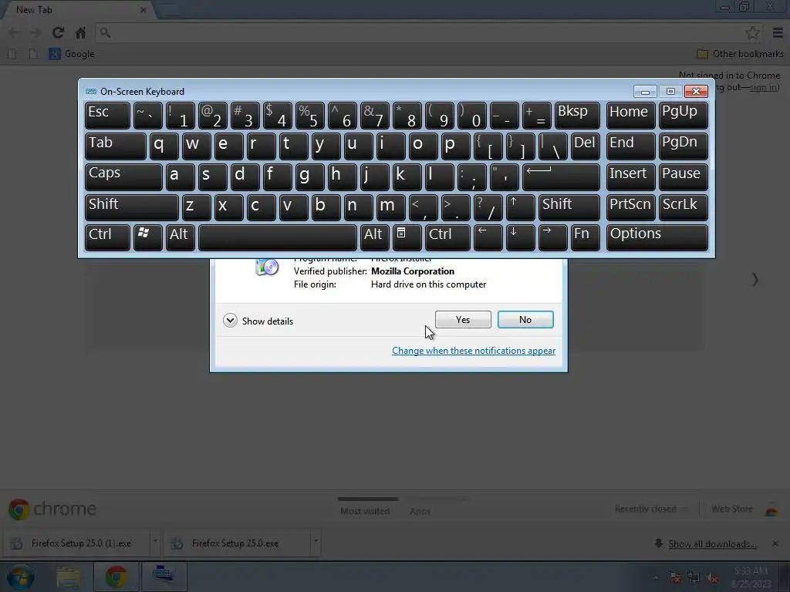Image resolution: width=790 pixels, height=592 pixels.
Task: Open the Recently closed menu
Action: click(x=650, y=509)
